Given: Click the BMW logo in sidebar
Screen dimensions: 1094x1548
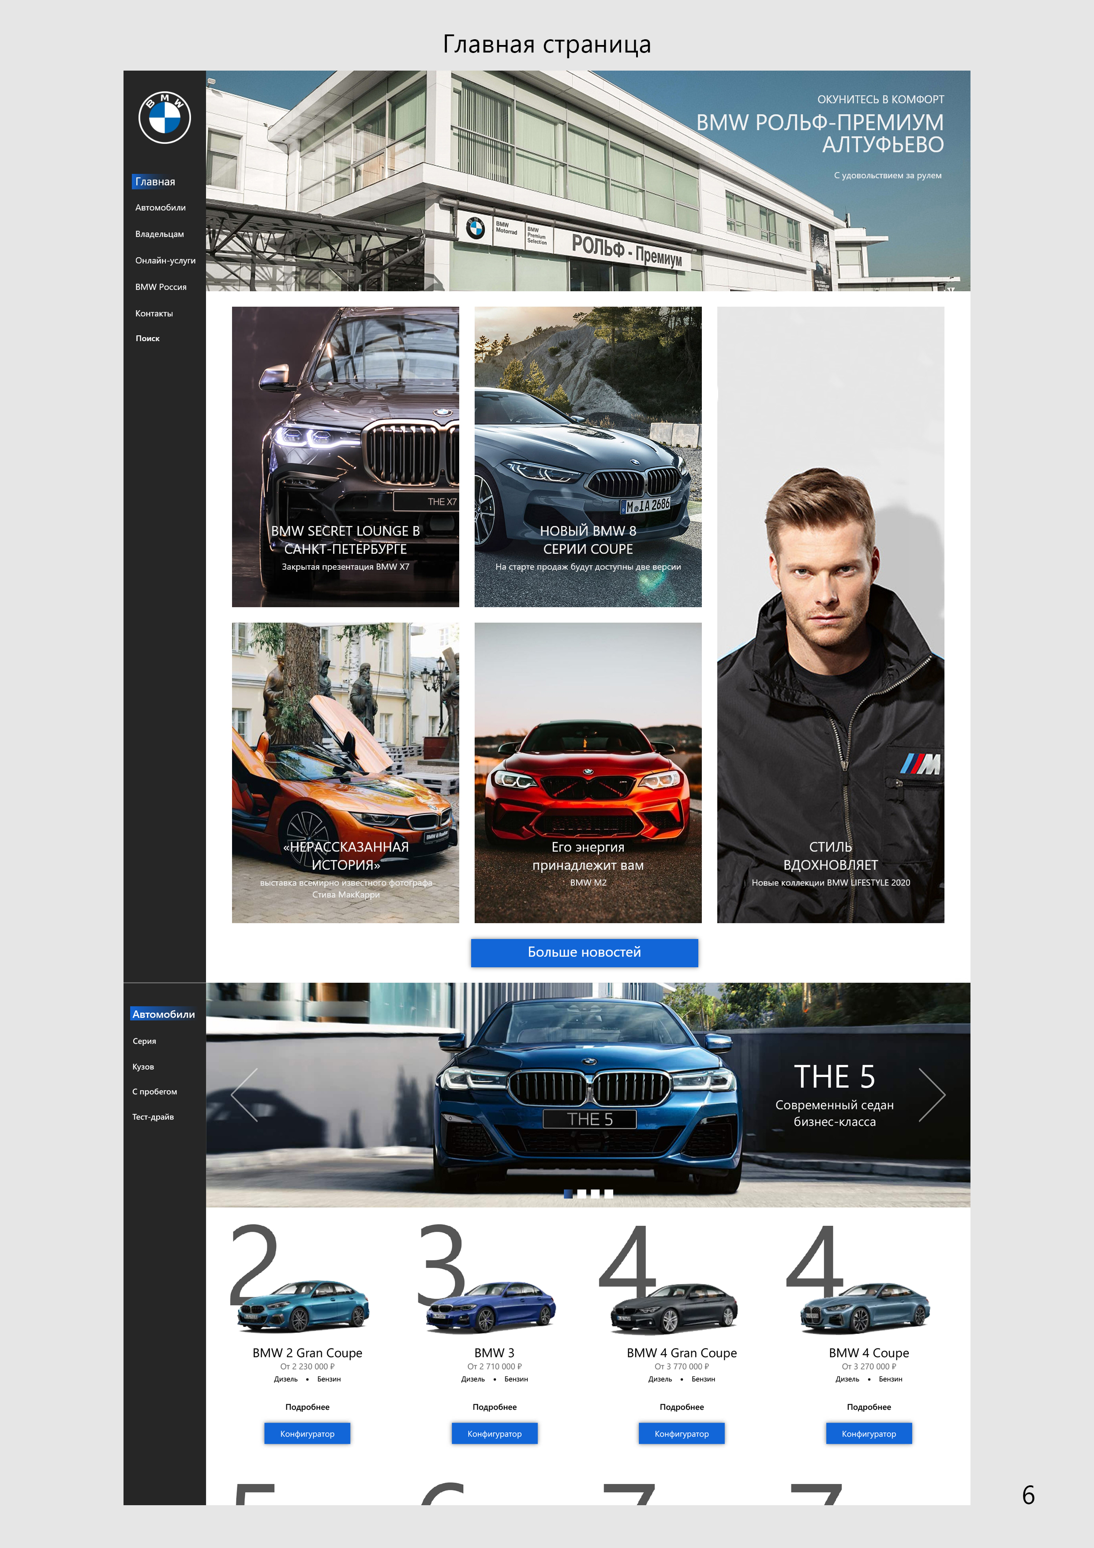Looking at the screenshot, I should coord(165,118).
